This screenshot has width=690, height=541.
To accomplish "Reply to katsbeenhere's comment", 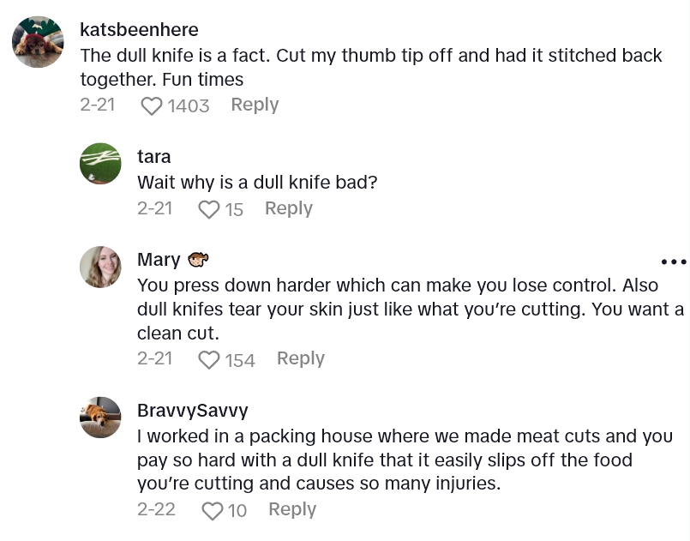I will [255, 105].
